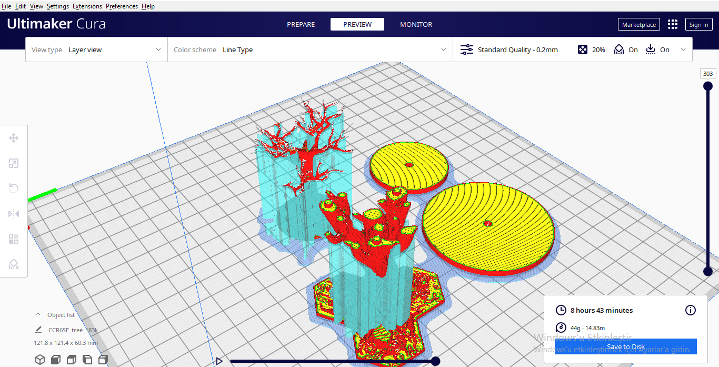Click the Sign in button
719x367 pixels.
point(698,24)
